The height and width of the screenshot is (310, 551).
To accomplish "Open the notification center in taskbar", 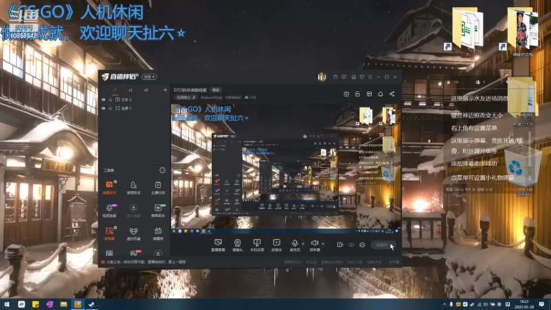I will pos(541,304).
